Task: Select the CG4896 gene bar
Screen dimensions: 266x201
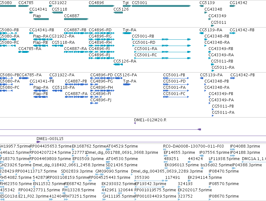Action: [102, 6]
